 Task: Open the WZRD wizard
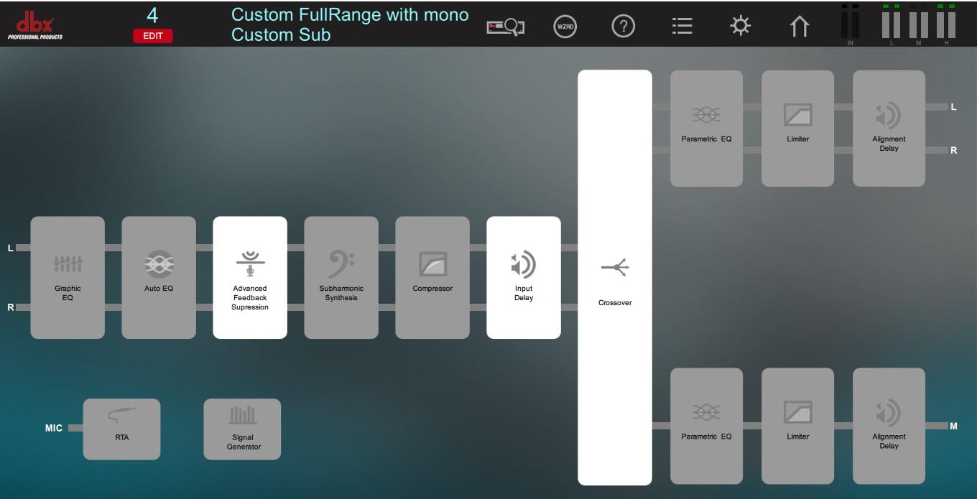pos(565,27)
